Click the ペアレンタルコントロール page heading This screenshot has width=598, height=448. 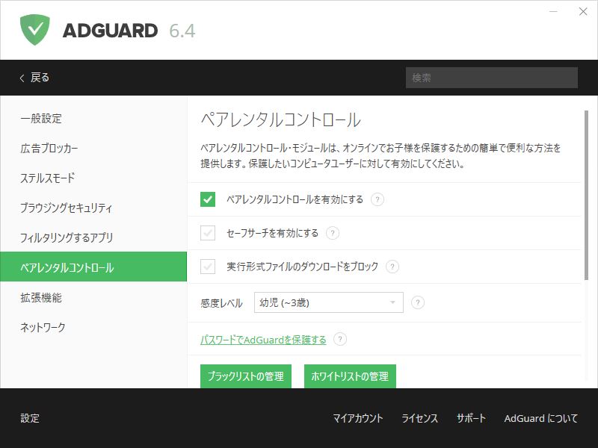[x=280, y=119]
